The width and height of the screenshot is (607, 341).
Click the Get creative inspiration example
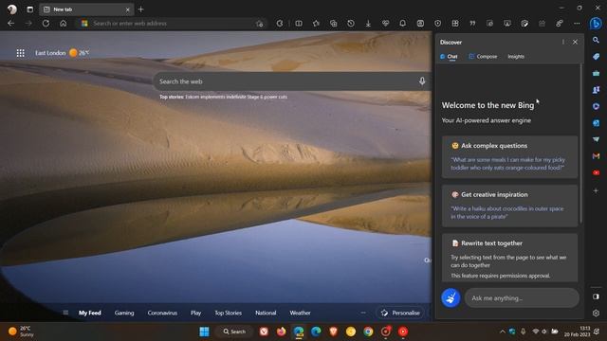point(509,206)
